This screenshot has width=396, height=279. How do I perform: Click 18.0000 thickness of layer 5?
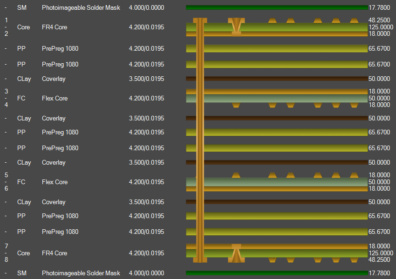379,175
